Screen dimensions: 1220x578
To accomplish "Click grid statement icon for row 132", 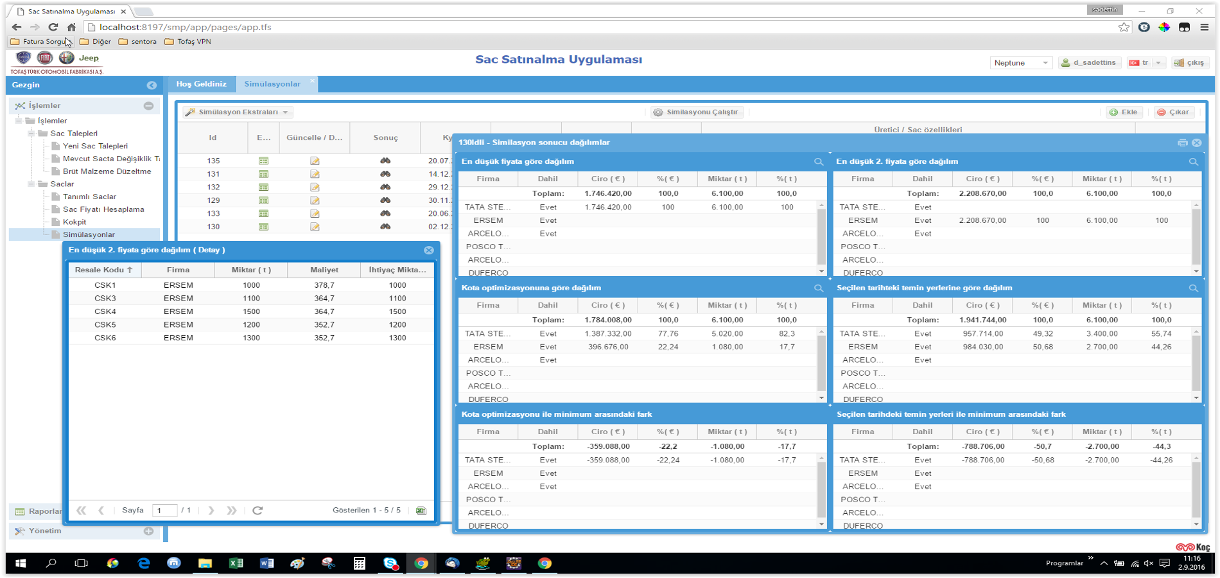I will coord(263,187).
